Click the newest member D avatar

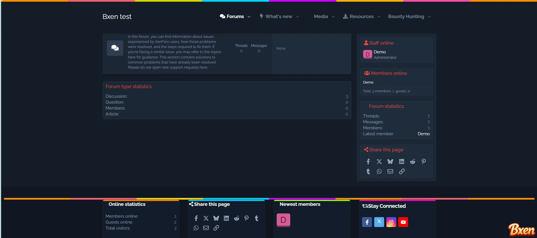coord(283,220)
